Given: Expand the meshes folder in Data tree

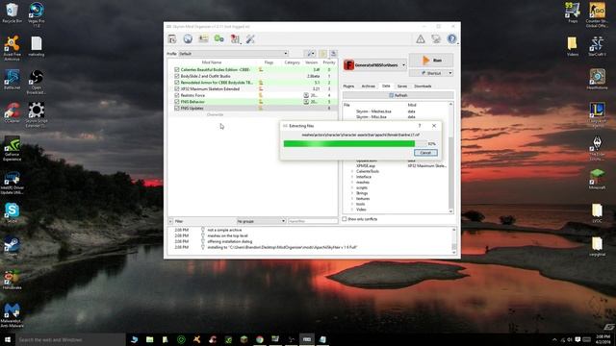Looking at the screenshot, I should pos(352,182).
